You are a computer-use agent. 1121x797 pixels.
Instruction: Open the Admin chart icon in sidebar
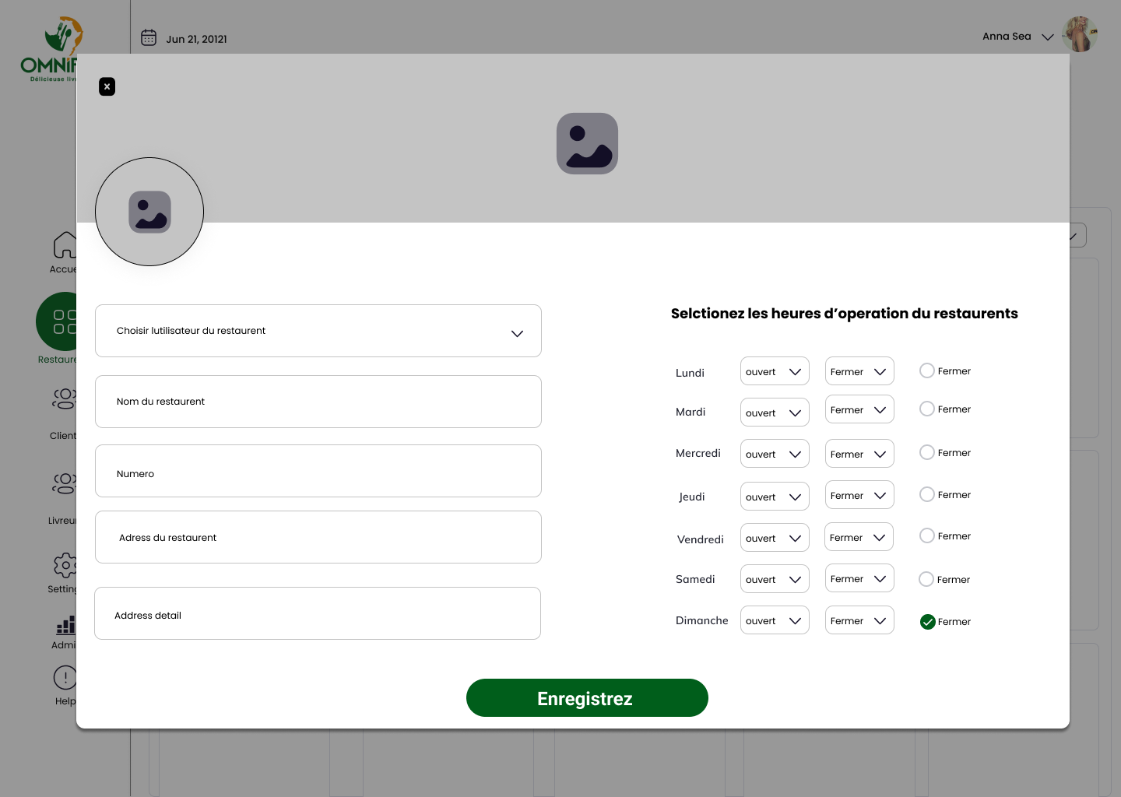tap(65, 625)
